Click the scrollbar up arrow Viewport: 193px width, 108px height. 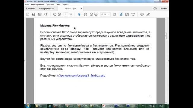coord(166,19)
